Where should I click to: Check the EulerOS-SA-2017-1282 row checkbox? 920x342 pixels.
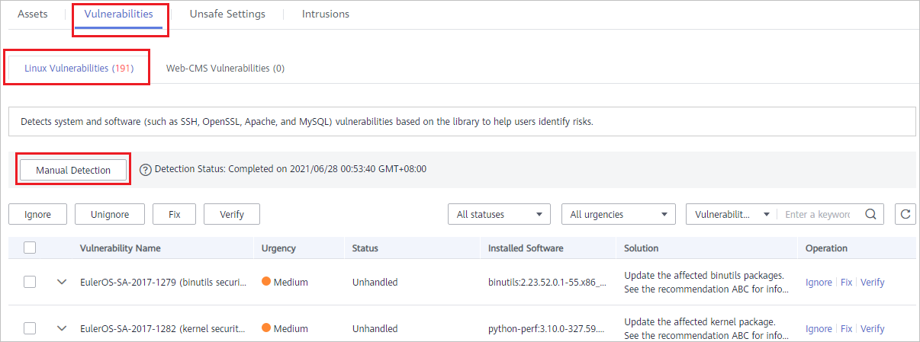coord(31,328)
